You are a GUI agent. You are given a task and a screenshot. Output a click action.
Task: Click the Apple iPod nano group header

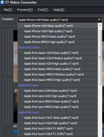click(58, 85)
